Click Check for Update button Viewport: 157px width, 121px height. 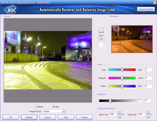pyautogui.click(x=146, y=9)
